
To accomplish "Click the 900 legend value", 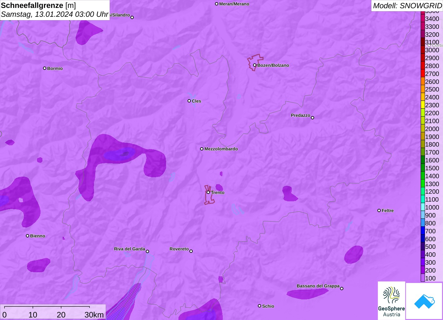I will [x=430, y=215].
